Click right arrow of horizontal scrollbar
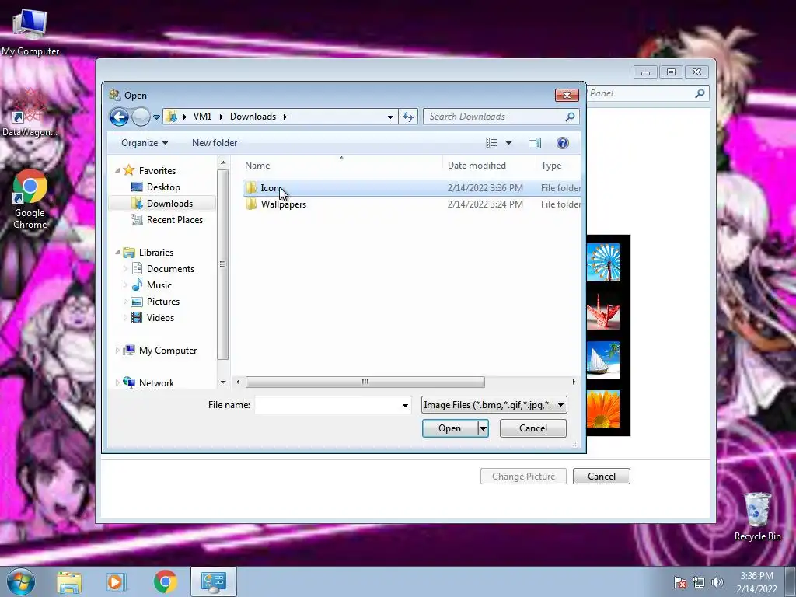This screenshot has width=796, height=597. tap(574, 382)
